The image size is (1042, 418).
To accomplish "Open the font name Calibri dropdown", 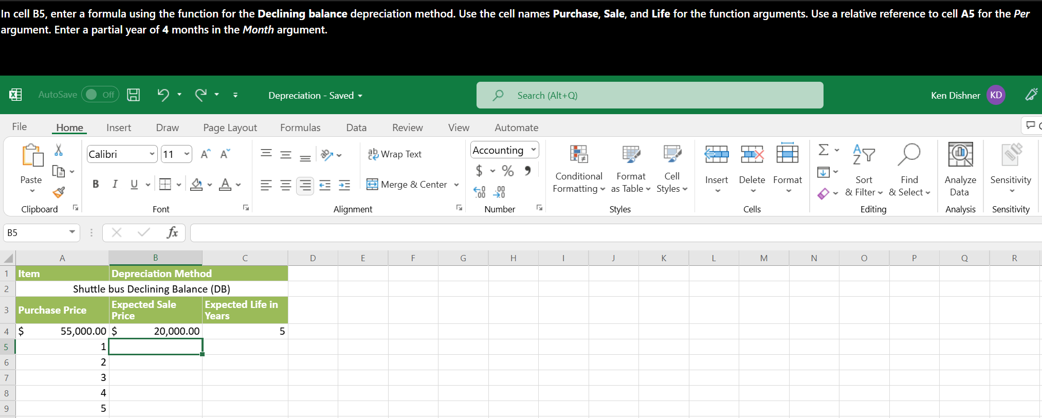I will pyautogui.click(x=152, y=154).
